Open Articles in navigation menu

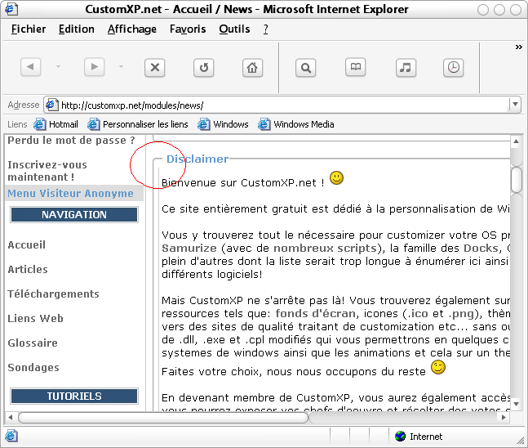28,270
